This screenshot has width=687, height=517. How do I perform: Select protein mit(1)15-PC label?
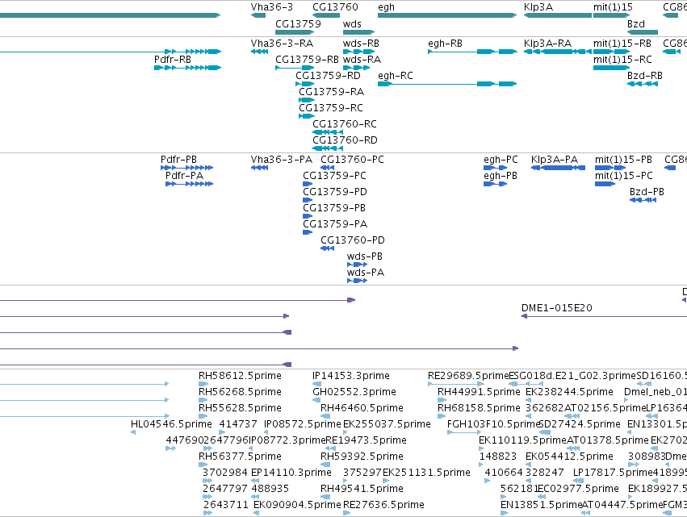(624, 176)
